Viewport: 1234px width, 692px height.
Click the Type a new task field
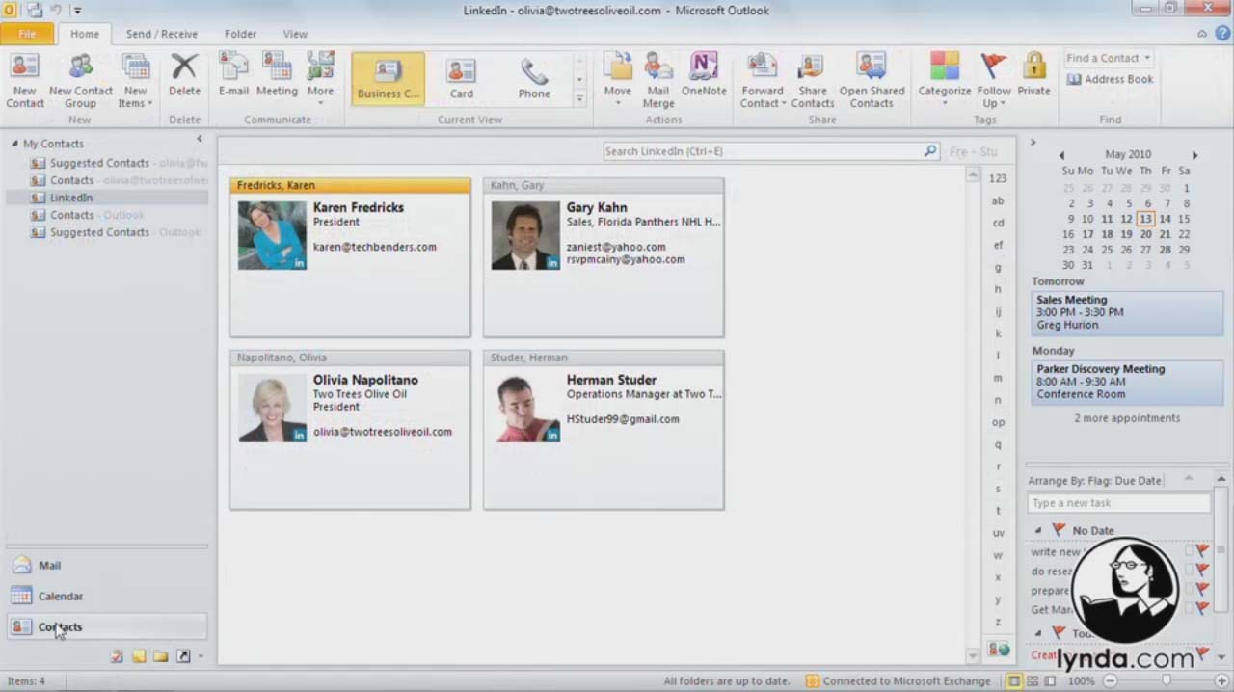1118,503
